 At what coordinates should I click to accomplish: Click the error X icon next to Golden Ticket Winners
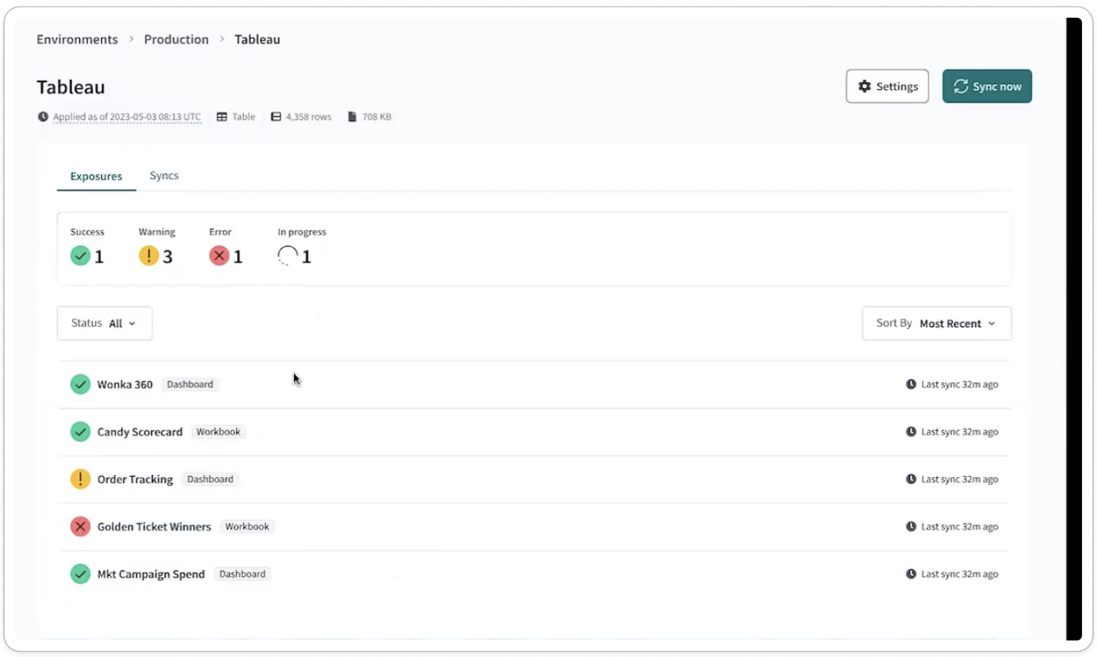(80, 526)
